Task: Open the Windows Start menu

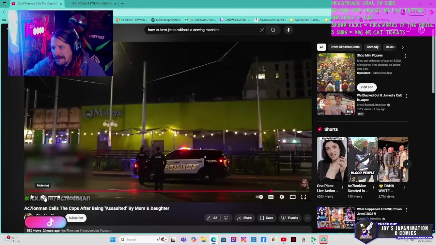Action: pyautogui.click(x=113, y=240)
